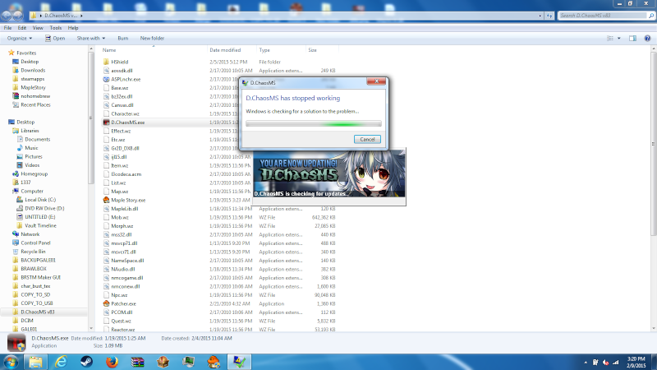Image resolution: width=657 pixels, height=370 pixels.
Task: Click the network signal tray icon
Action: click(x=615, y=363)
